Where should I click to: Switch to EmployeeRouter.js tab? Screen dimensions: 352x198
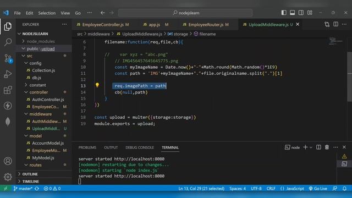(x=206, y=24)
